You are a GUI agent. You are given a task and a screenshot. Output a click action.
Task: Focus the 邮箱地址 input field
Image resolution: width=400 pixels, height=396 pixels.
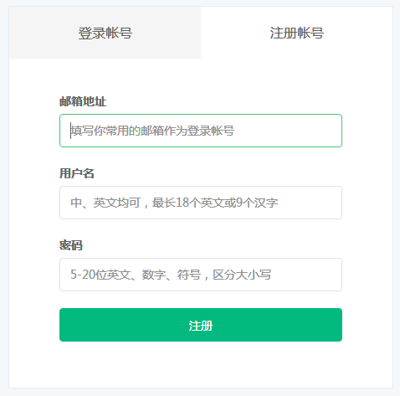point(201,131)
